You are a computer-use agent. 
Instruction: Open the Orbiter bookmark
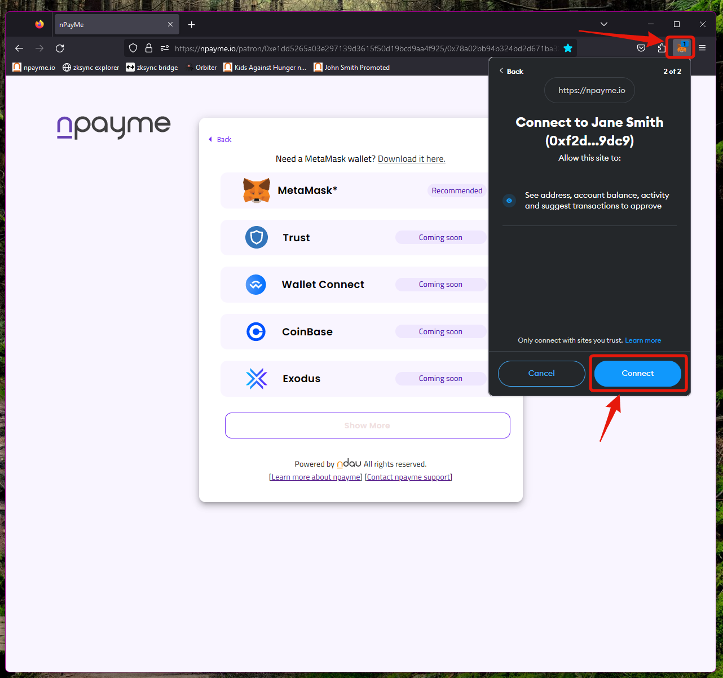(201, 67)
